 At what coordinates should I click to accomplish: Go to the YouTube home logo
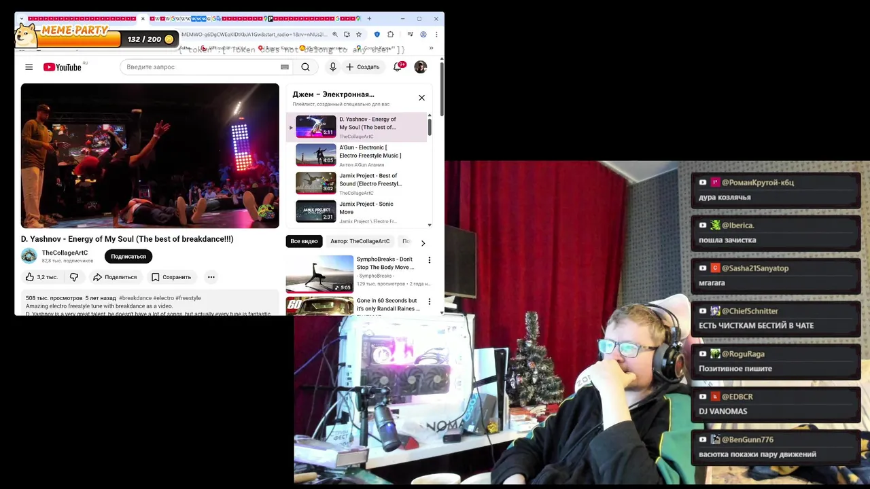click(x=63, y=67)
